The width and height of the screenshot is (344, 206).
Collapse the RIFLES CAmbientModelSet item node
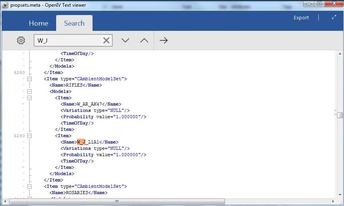tap(29, 79)
